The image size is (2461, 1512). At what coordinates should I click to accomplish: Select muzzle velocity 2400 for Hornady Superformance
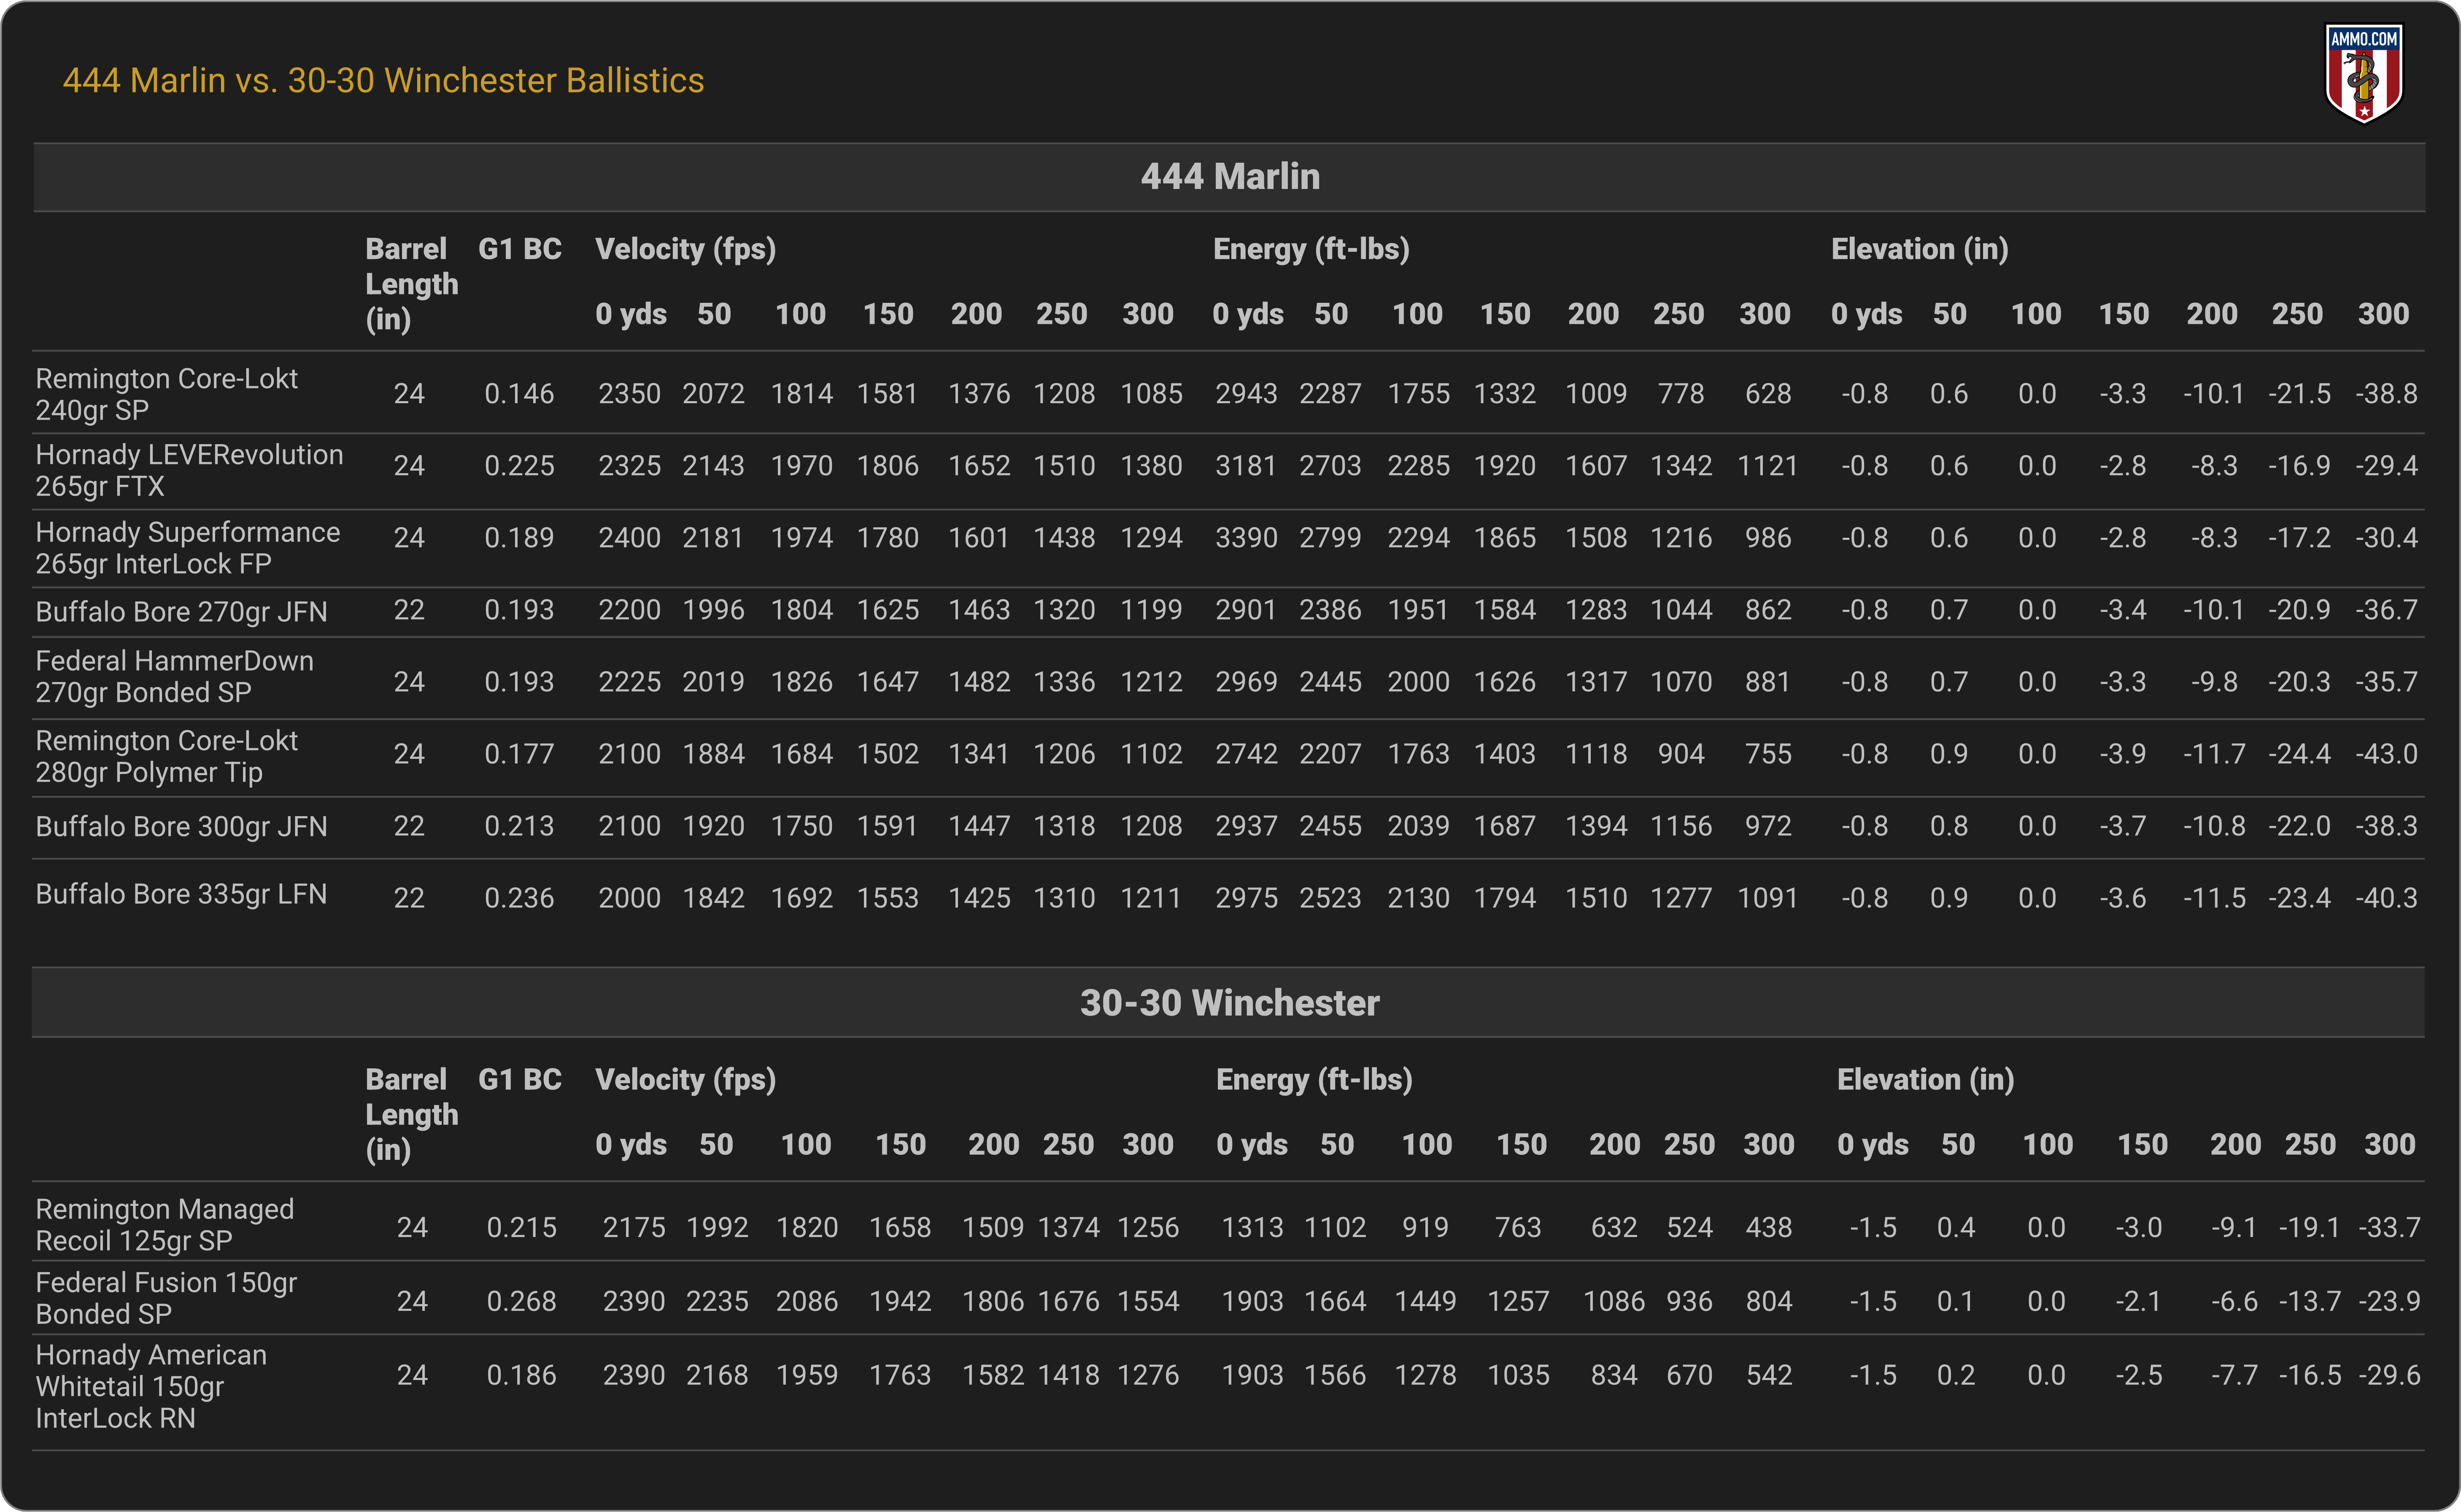629,538
